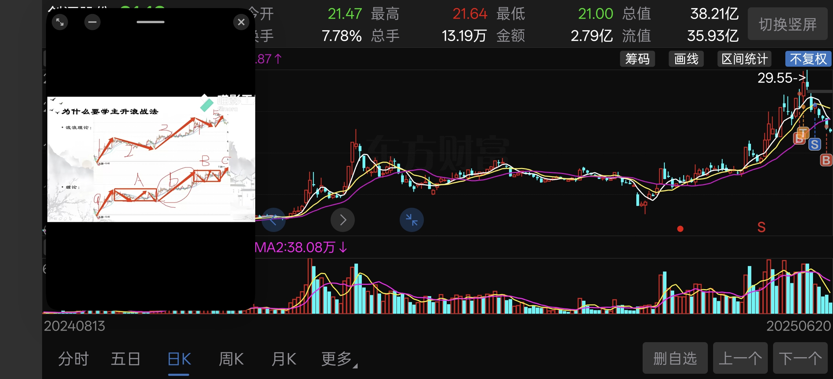The width and height of the screenshot is (833, 379).
Task: Toggle the 筹码 chip distribution view
Action: coord(637,59)
